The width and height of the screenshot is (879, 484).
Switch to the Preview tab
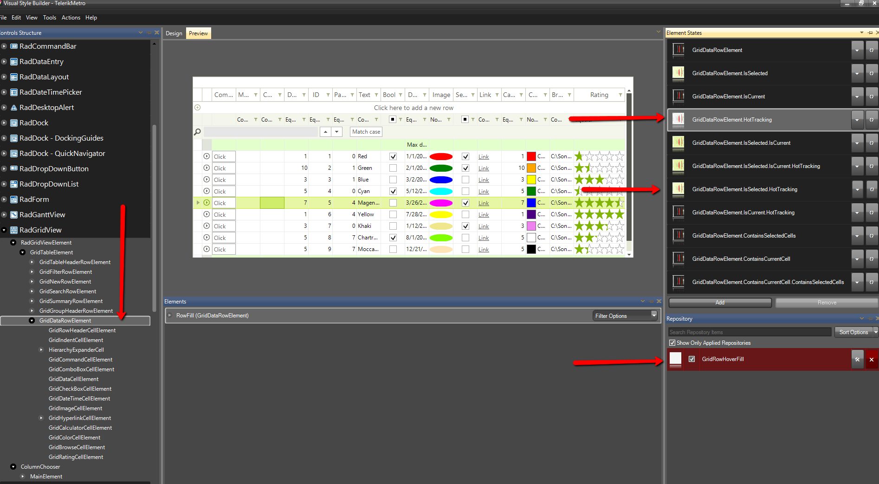click(198, 33)
